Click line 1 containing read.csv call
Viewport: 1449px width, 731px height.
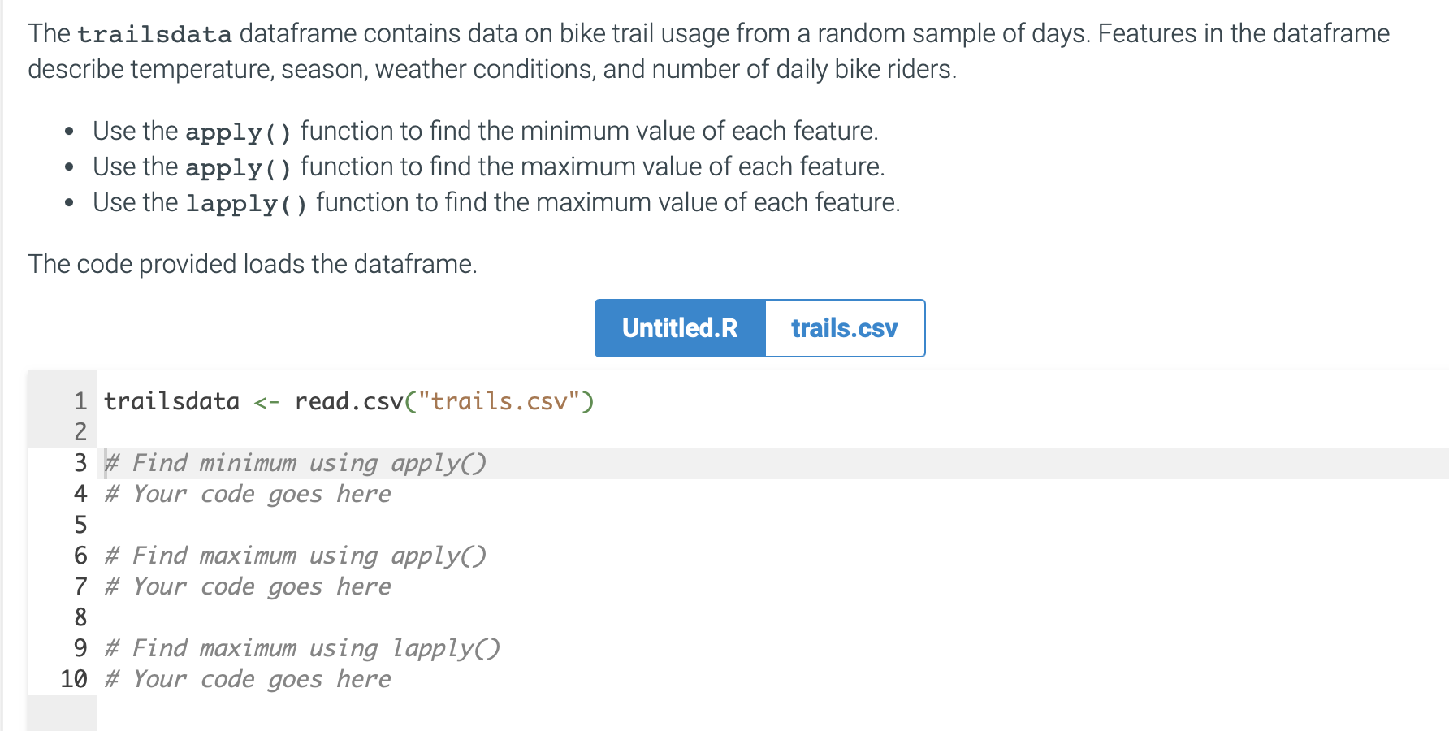coord(349,400)
